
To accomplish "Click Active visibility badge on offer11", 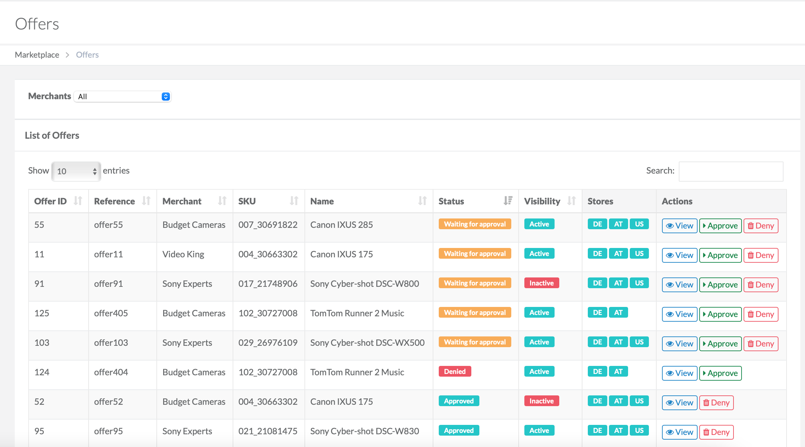I will [x=539, y=253].
